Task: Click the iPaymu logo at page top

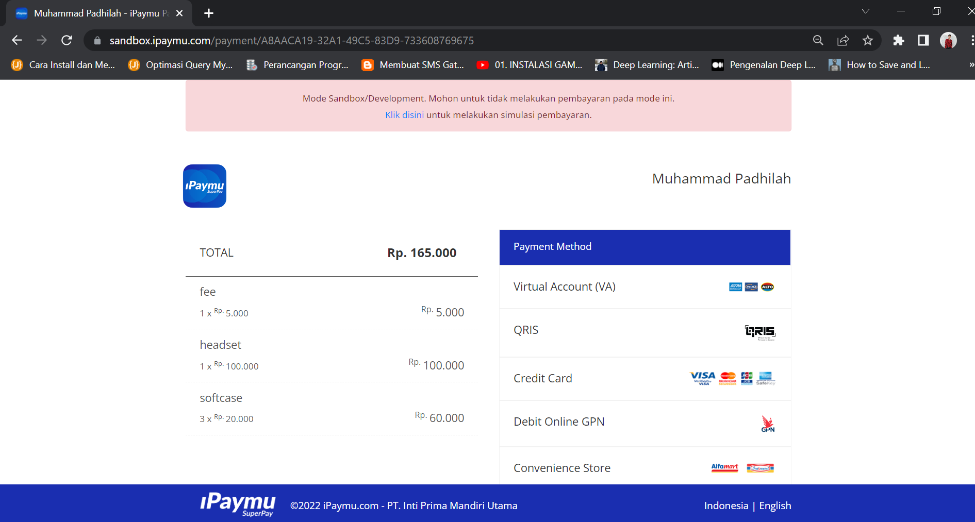Action: 205,186
